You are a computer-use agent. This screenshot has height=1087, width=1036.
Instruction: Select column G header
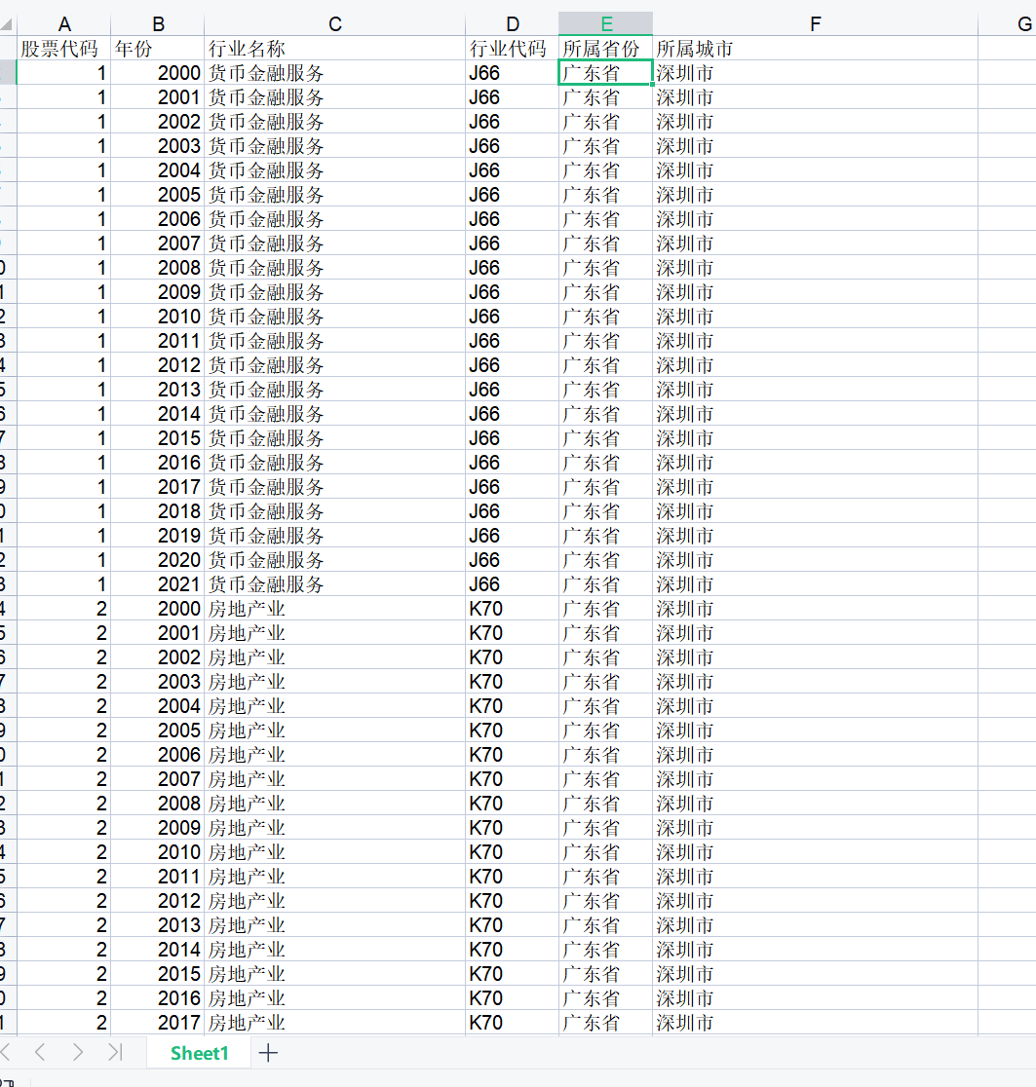[1008, 24]
